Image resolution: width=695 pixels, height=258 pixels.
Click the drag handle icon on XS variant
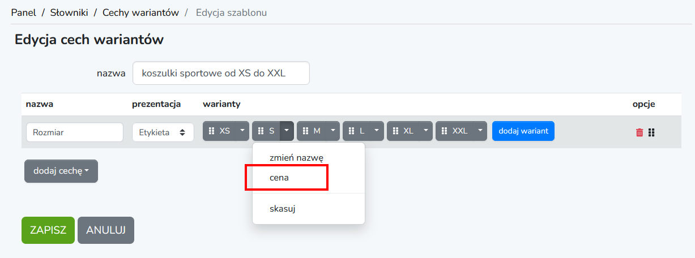[211, 131]
